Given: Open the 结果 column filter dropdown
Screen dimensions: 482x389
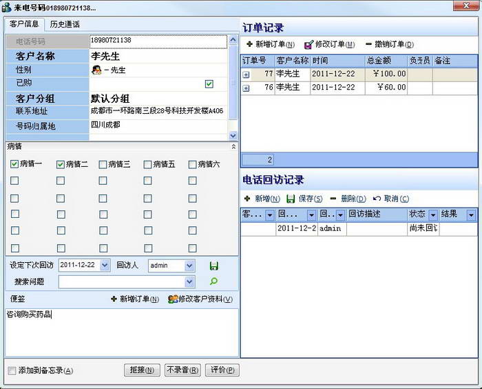Looking at the screenshot, I should coord(471,215).
